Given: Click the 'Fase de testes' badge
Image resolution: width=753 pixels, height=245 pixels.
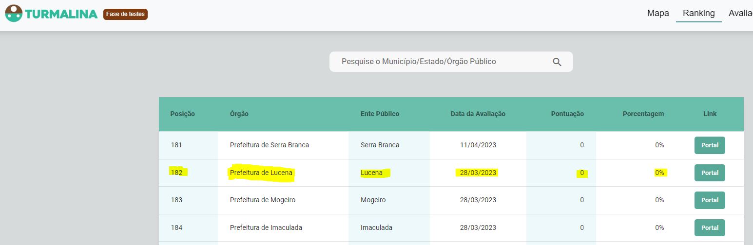Looking at the screenshot, I should pos(125,14).
